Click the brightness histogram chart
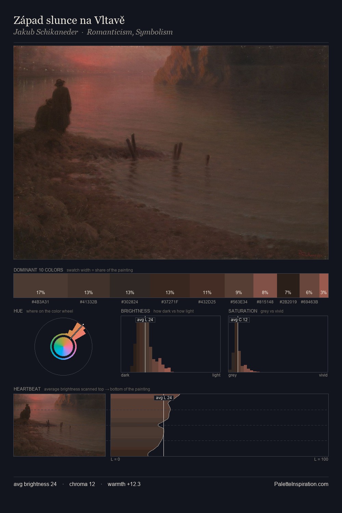The height and width of the screenshot is (513, 342). point(171,344)
